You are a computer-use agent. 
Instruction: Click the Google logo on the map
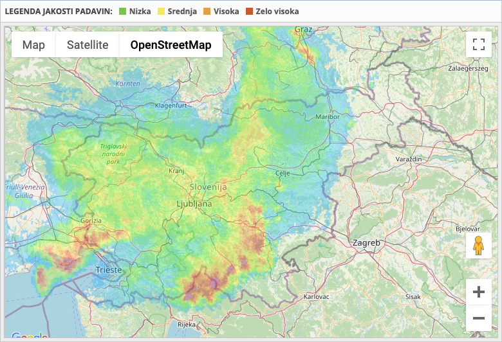(x=29, y=336)
